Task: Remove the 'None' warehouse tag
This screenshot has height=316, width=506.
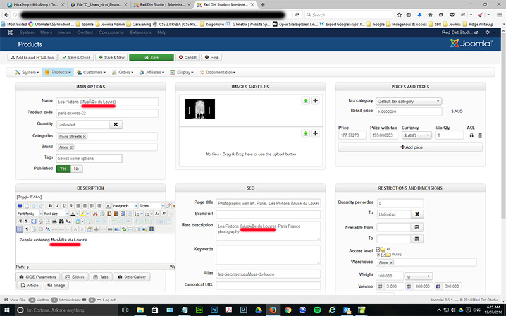Action: pos(391,262)
